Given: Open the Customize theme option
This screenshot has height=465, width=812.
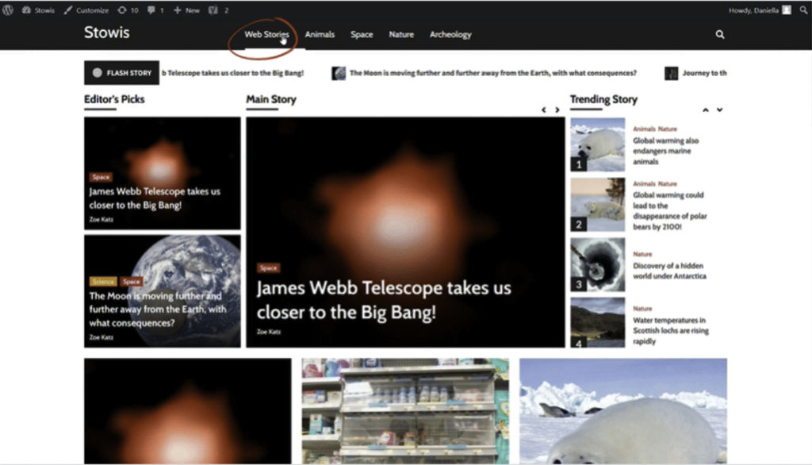Looking at the screenshot, I should [86, 10].
